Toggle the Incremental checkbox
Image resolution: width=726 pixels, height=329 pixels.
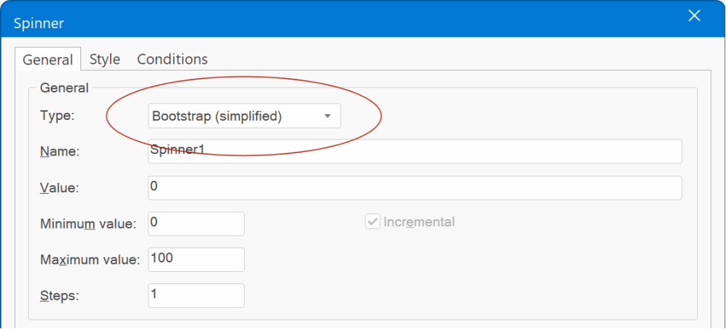click(x=372, y=222)
